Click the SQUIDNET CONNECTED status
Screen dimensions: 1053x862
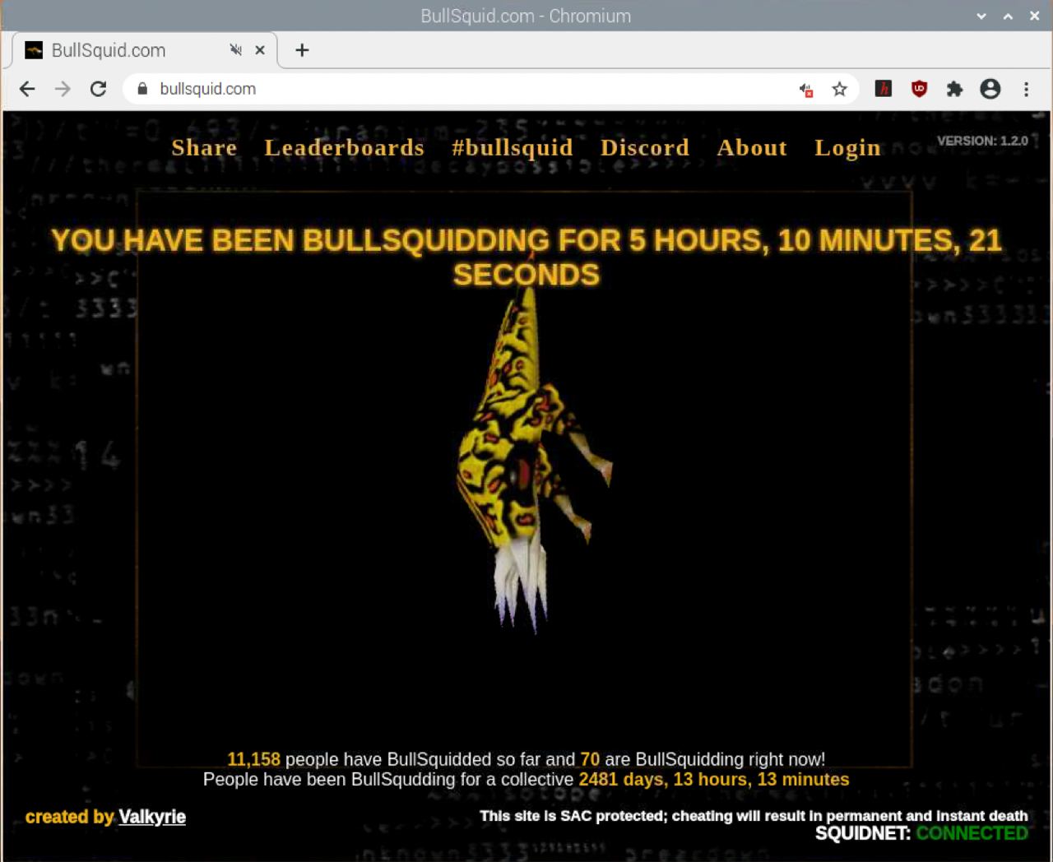click(921, 833)
